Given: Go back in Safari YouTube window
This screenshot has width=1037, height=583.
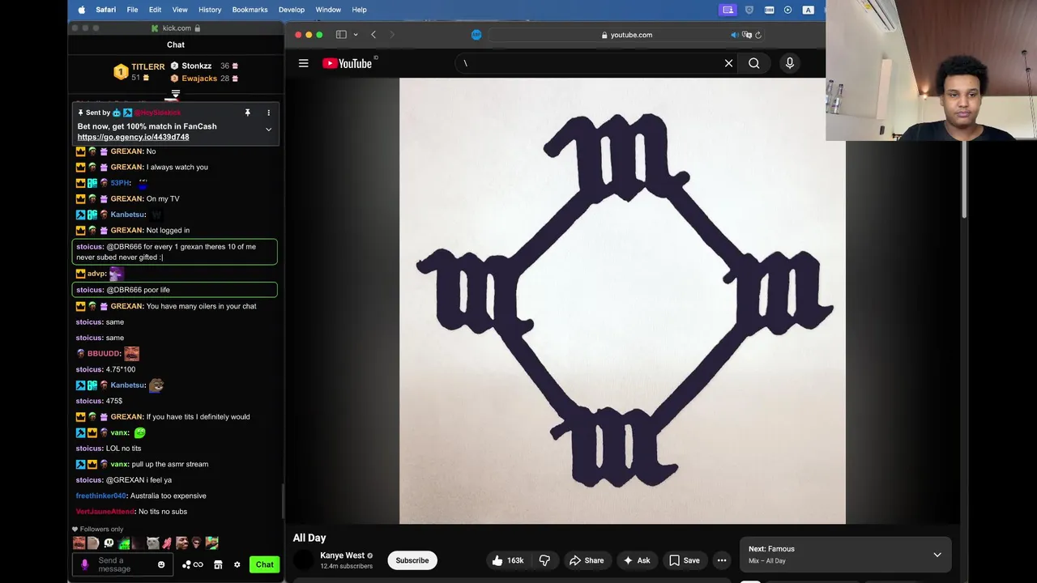Looking at the screenshot, I should [373, 35].
